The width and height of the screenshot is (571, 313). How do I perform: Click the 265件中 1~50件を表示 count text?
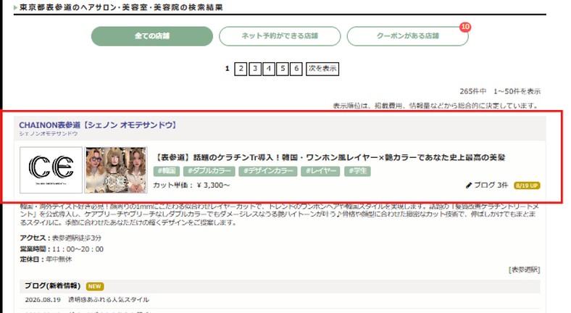(x=500, y=91)
